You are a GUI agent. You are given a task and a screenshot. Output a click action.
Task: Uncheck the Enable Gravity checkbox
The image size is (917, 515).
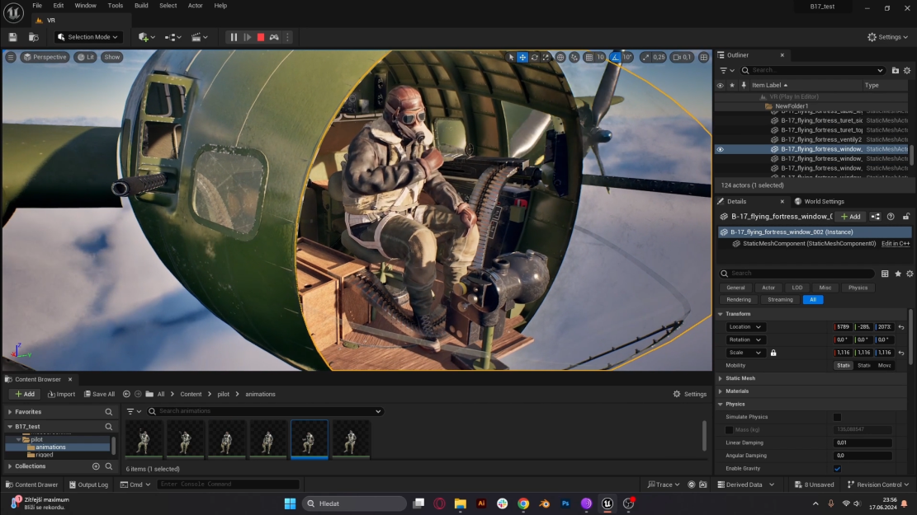[x=838, y=468]
